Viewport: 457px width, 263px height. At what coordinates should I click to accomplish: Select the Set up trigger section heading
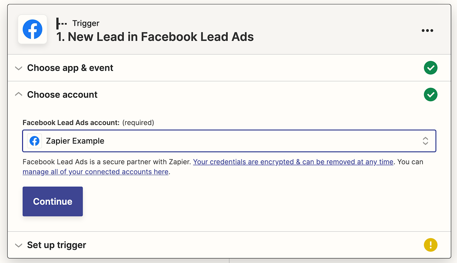click(56, 245)
